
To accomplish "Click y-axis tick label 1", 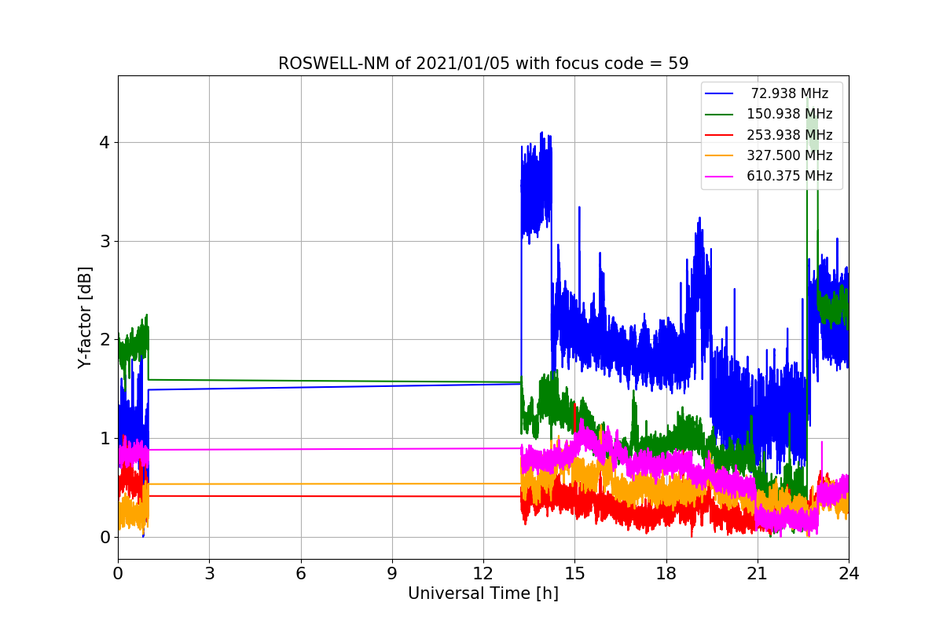I will click(105, 438).
